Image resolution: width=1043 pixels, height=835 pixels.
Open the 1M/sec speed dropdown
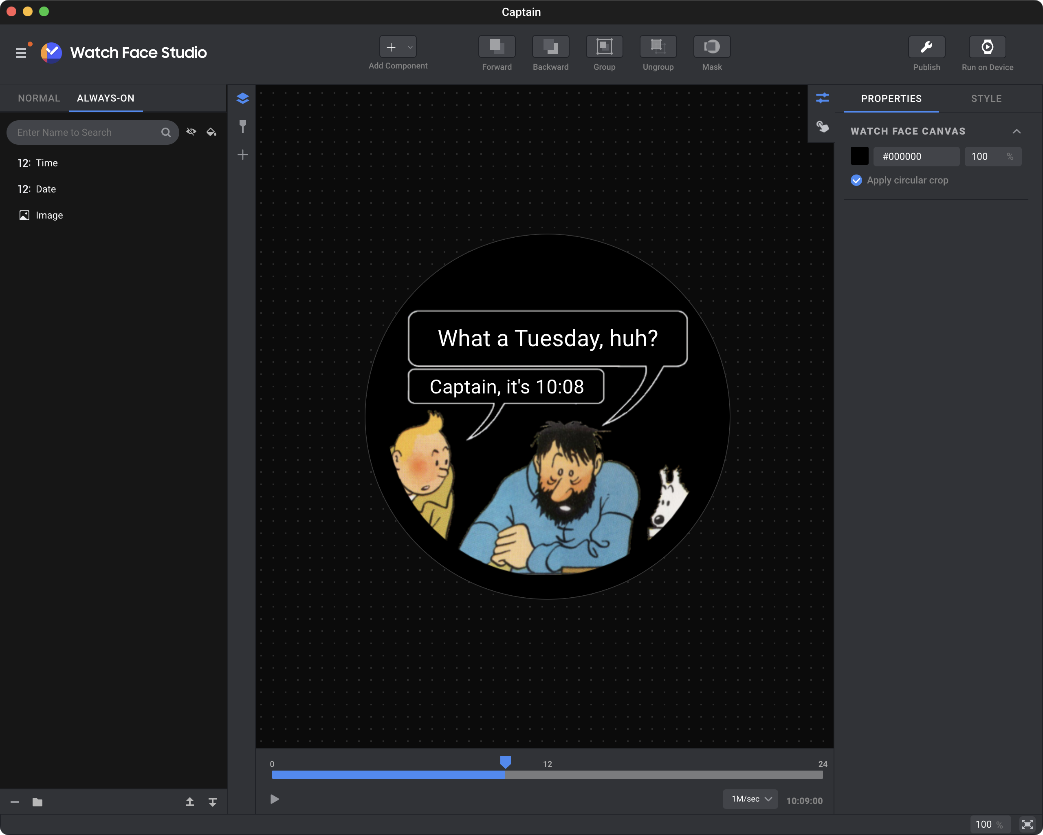tap(750, 799)
